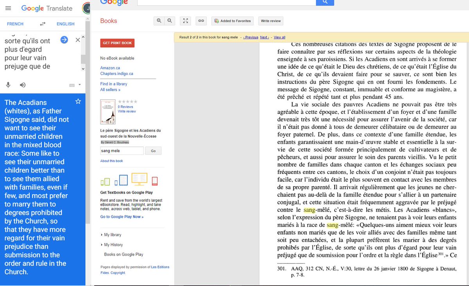
Task: Zoom in on the book page
Action: pyautogui.click(x=159, y=21)
